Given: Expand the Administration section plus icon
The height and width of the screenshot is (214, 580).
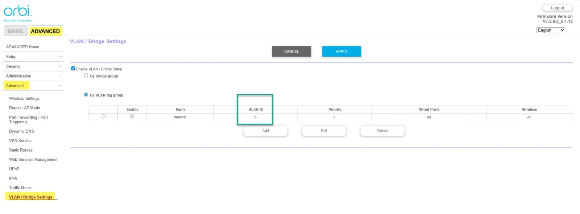Looking at the screenshot, I should point(61,76).
